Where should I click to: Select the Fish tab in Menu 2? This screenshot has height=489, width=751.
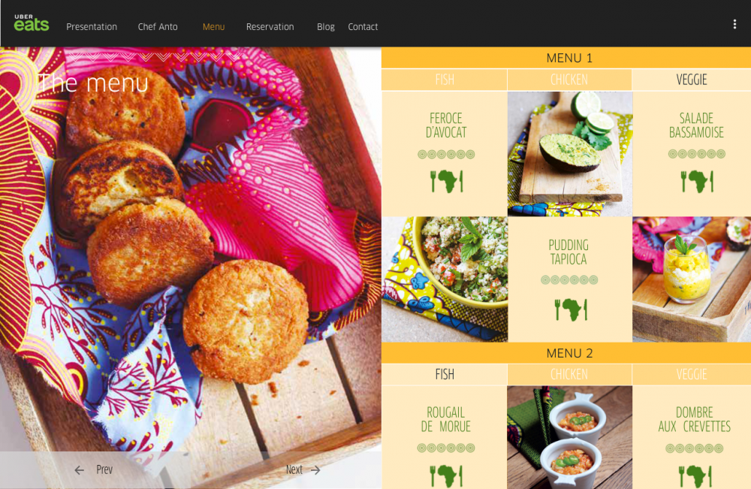[x=445, y=374]
